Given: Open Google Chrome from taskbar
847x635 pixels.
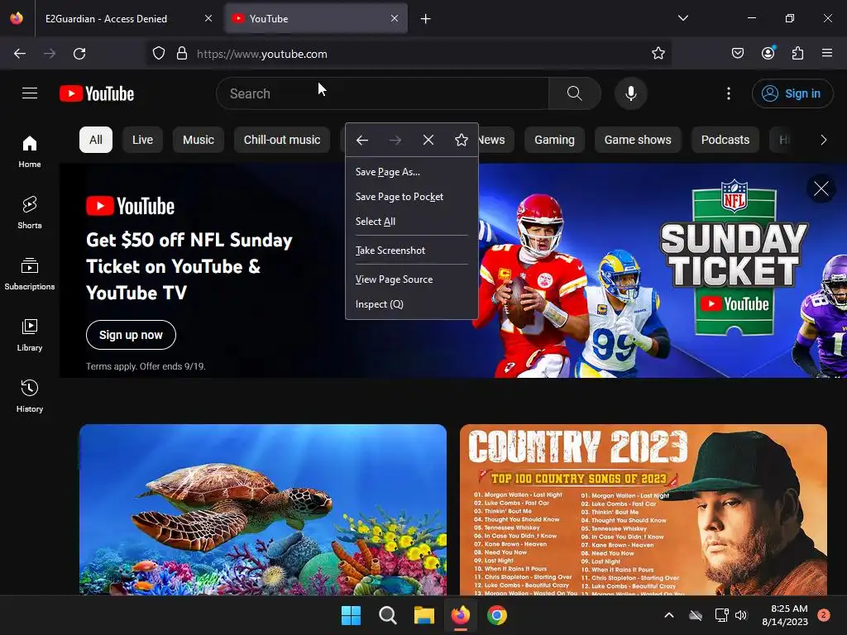Looking at the screenshot, I should pos(497,615).
